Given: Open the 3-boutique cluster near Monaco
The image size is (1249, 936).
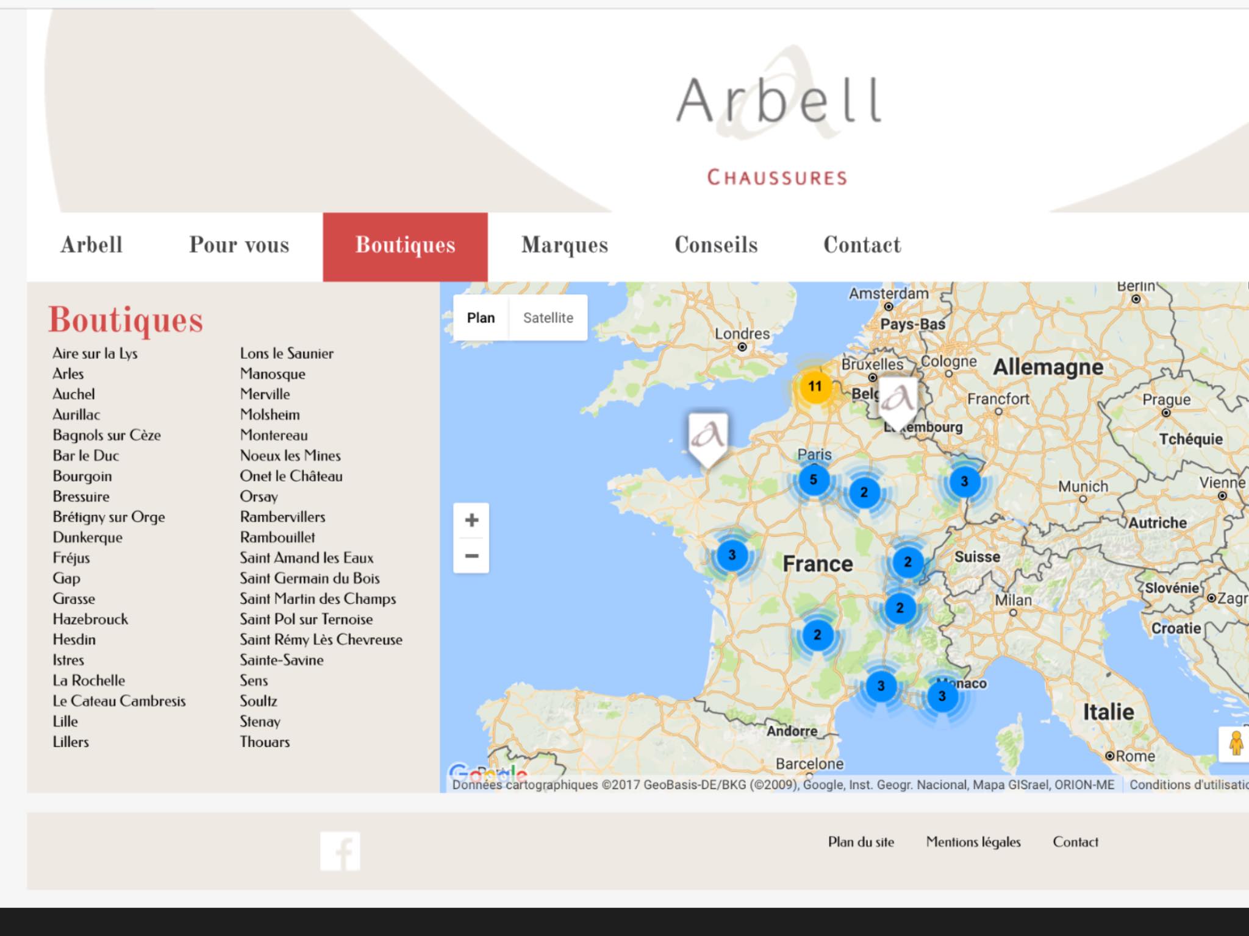Looking at the screenshot, I should tap(942, 696).
